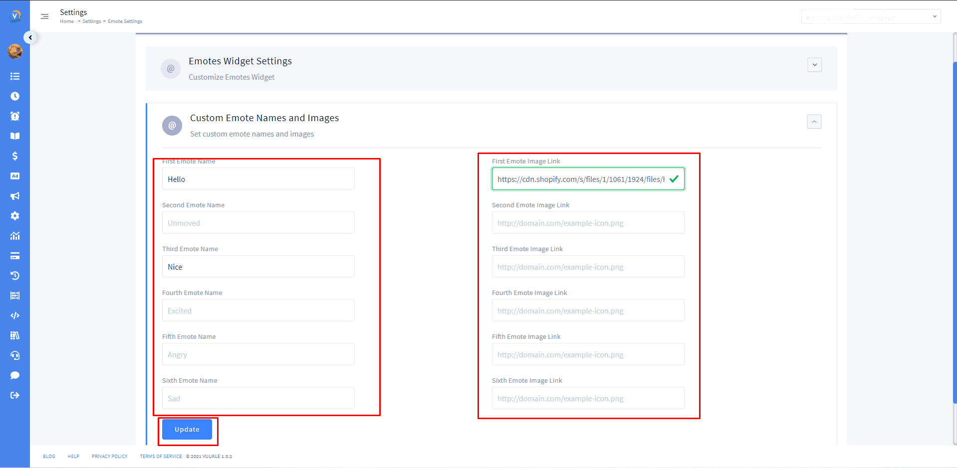Viewport: 957px width, 468px height.
Task: Open the megaphone announcements icon
Action: (x=15, y=196)
